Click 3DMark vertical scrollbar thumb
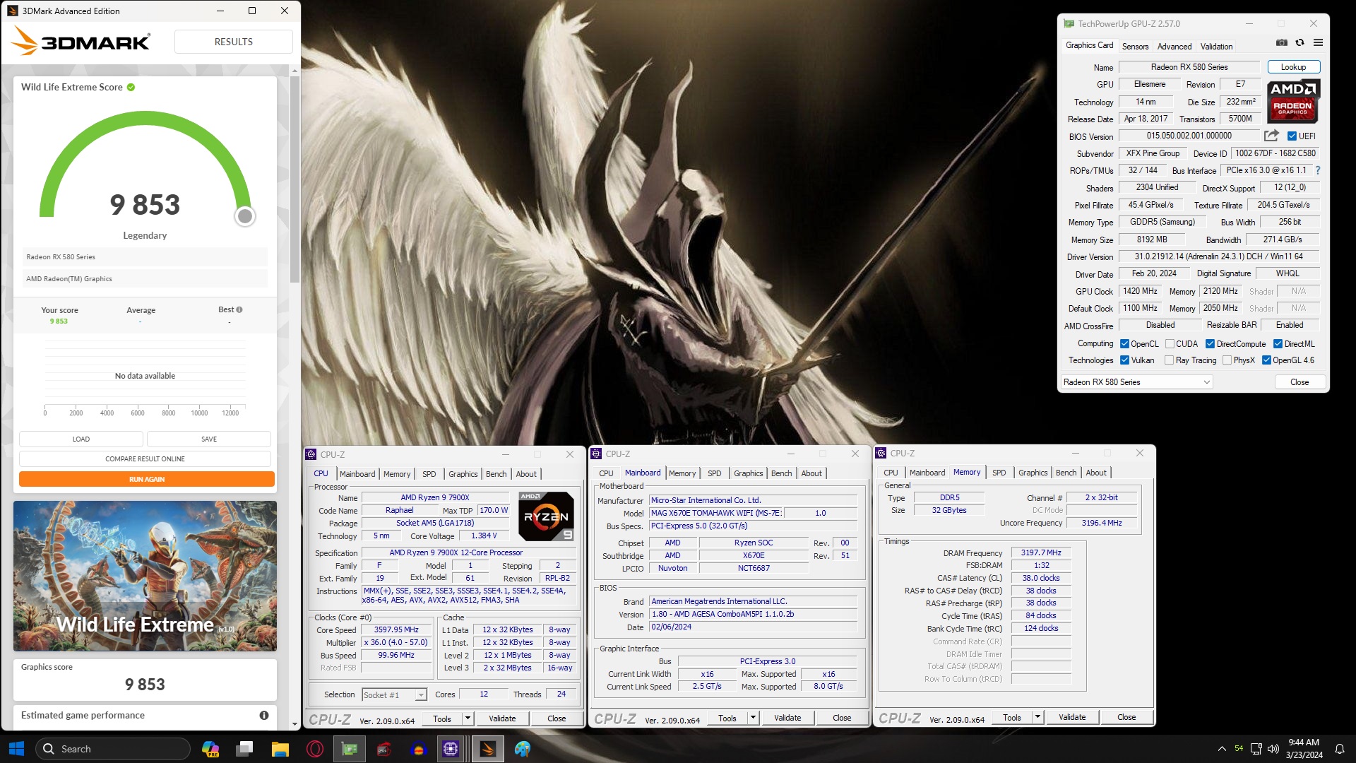 click(x=295, y=180)
